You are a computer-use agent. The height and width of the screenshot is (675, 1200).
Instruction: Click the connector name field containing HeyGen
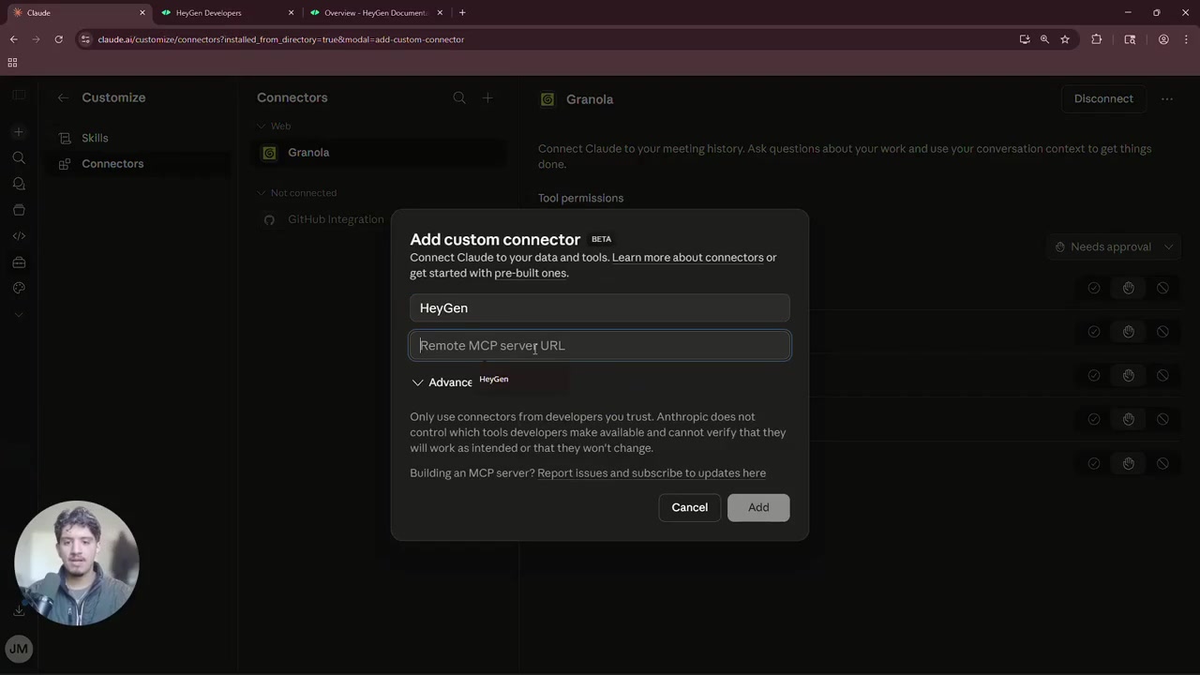600,308
